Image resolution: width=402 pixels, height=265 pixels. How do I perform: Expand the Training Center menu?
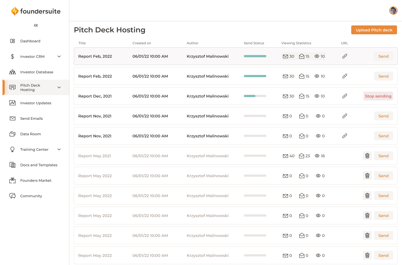click(59, 149)
